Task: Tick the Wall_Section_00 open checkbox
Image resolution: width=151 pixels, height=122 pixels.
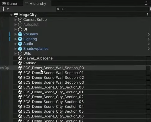Action: click(x=148, y=68)
